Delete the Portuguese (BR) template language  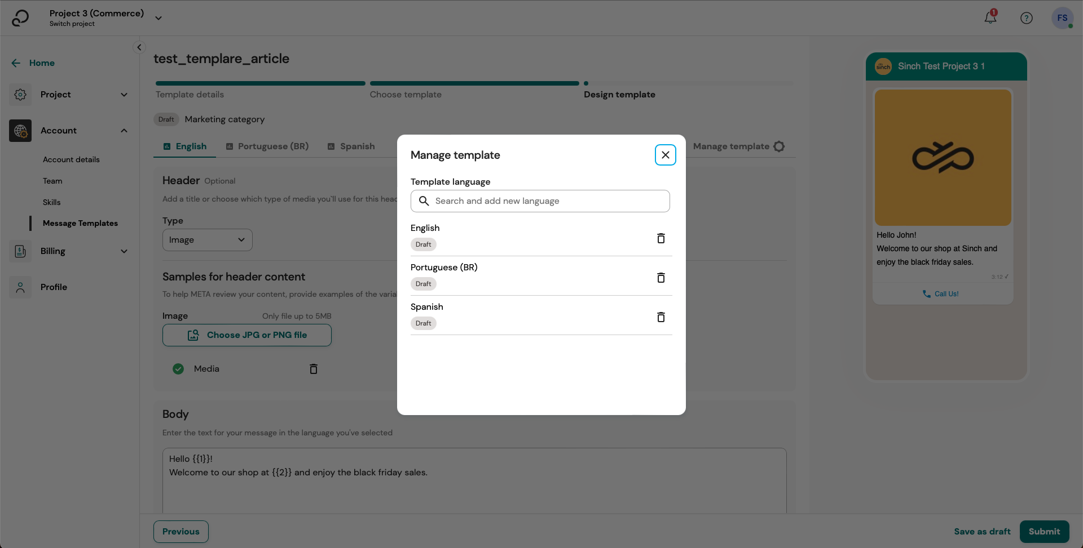click(x=661, y=278)
